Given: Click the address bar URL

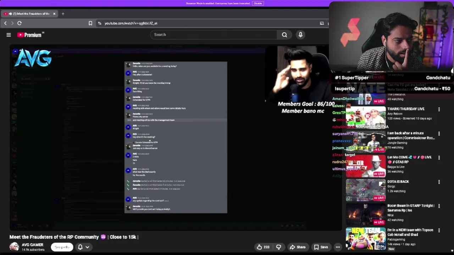Looking at the screenshot, I should (x=131, y=23).
